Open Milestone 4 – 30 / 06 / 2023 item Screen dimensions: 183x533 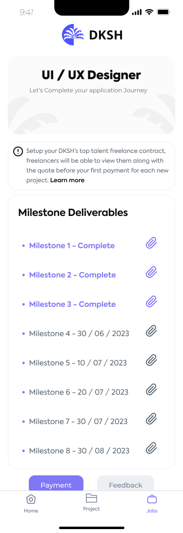tap(79, 333)
